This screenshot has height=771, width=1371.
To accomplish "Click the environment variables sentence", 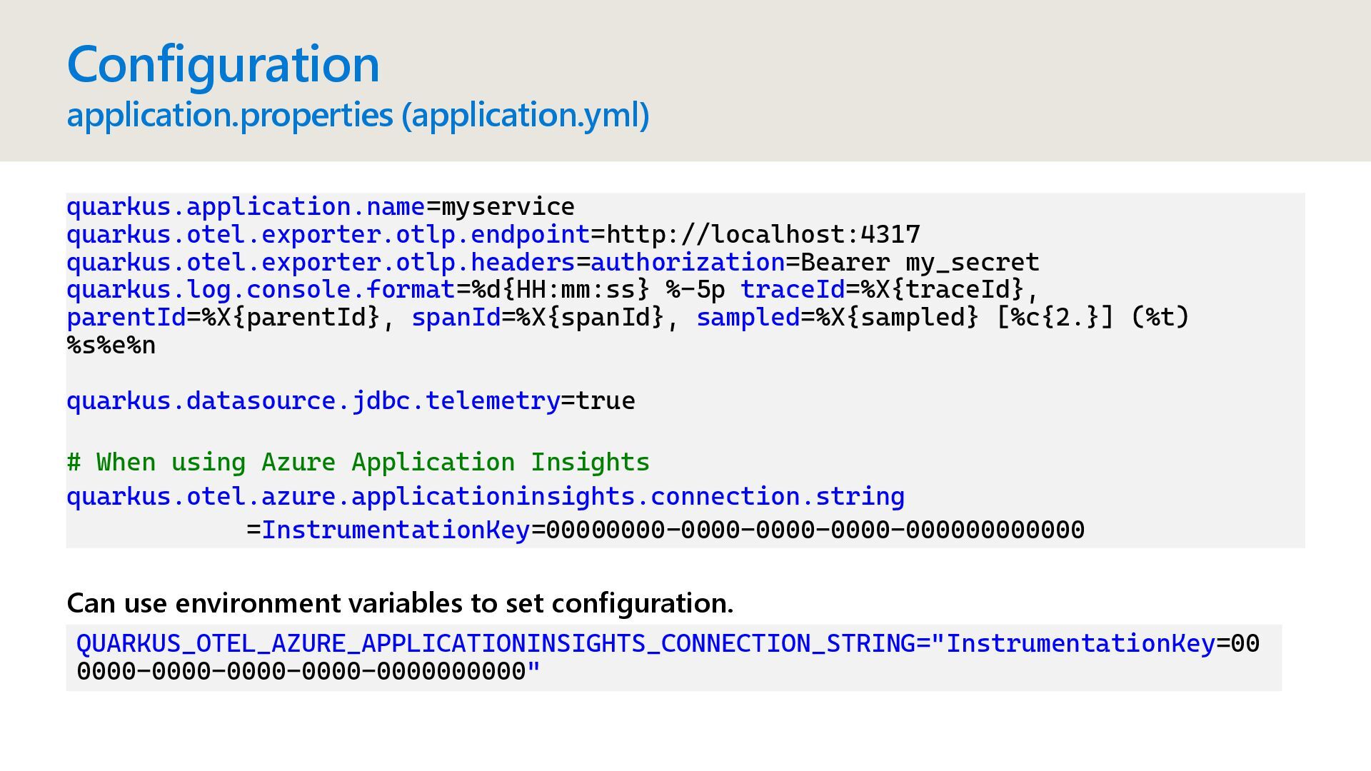I will tap(399, 603).
